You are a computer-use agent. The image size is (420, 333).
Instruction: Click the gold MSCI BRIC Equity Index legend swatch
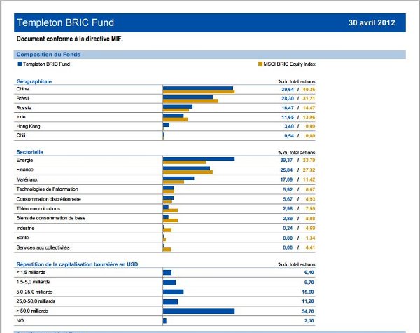pos(260,64)
